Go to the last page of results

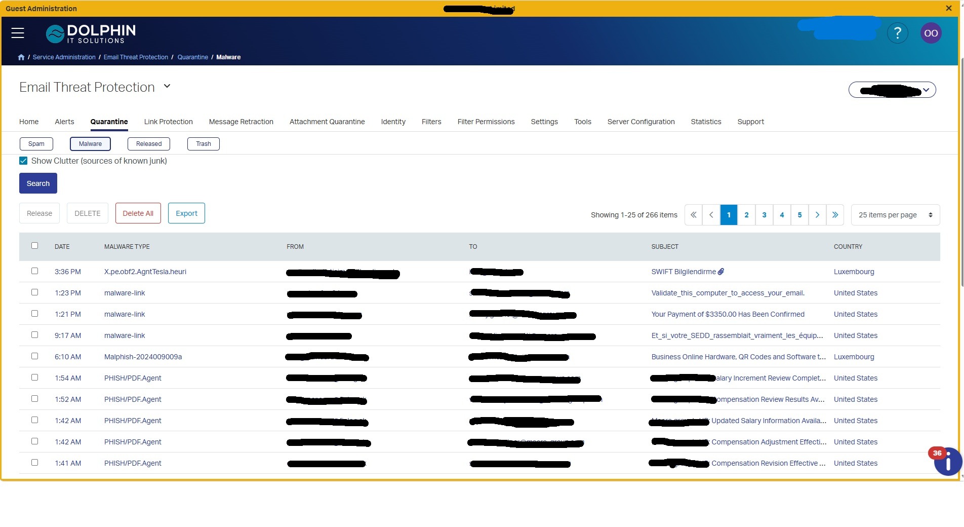(835, 215)
